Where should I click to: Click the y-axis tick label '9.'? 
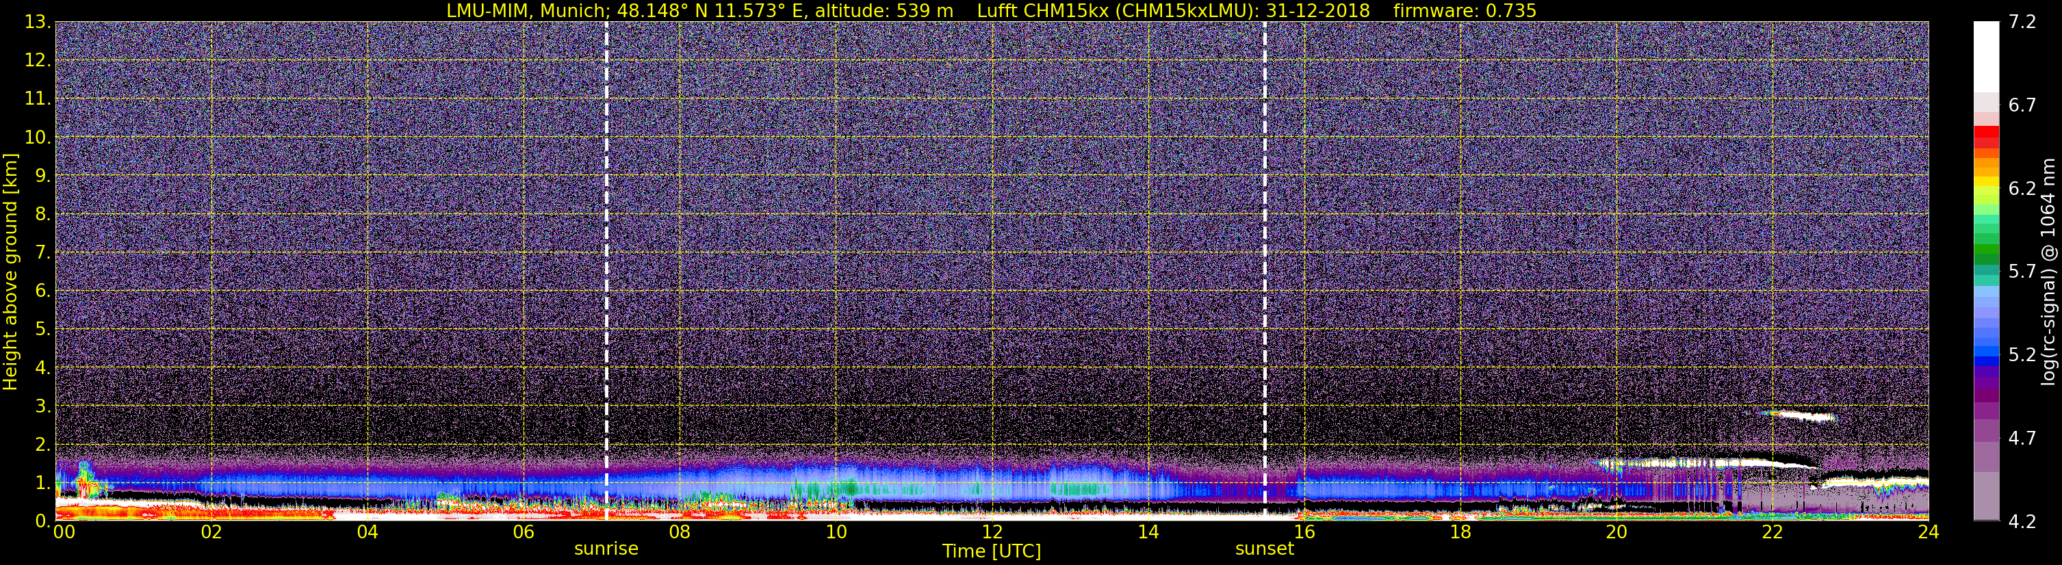pyautogui.click(x=42, y=176)
